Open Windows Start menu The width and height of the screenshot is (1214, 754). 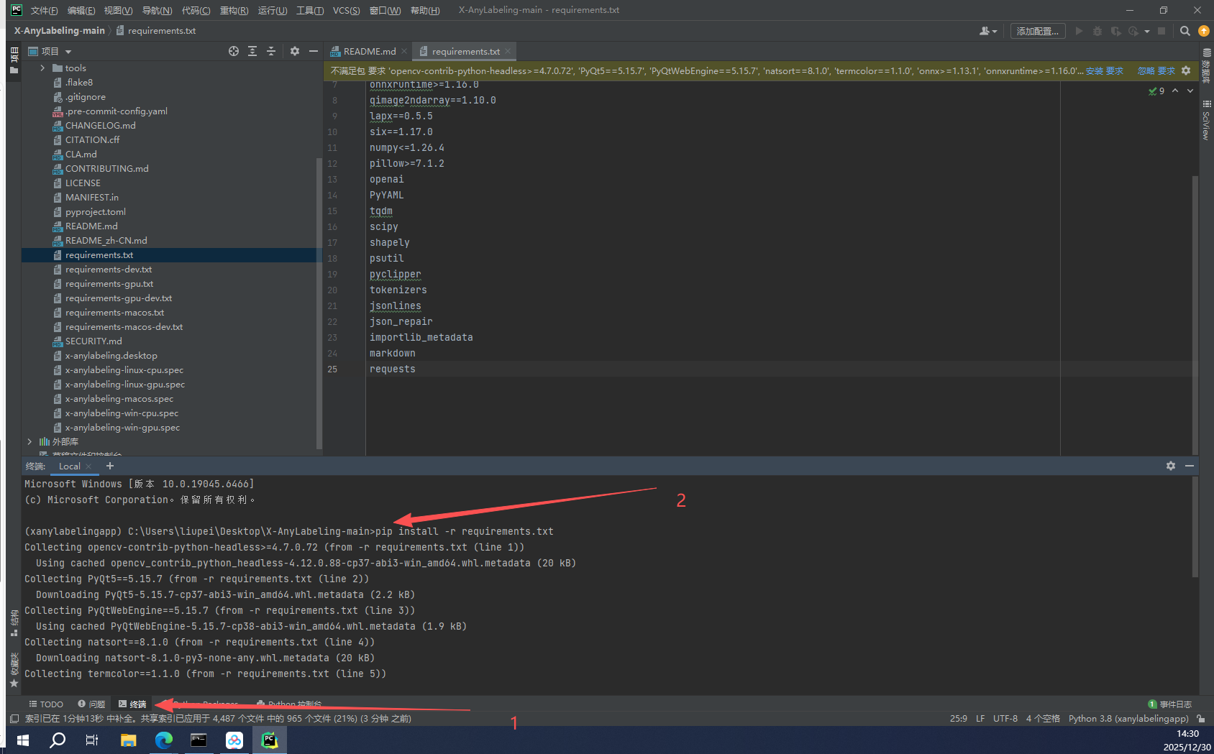point(22,740)
